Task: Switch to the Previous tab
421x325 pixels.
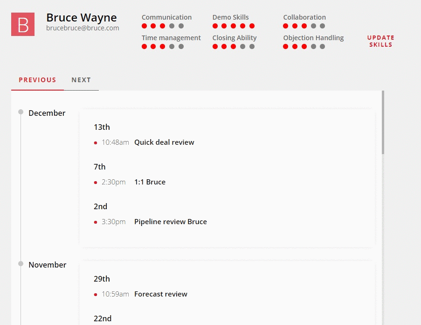Action: pos(37,80)
